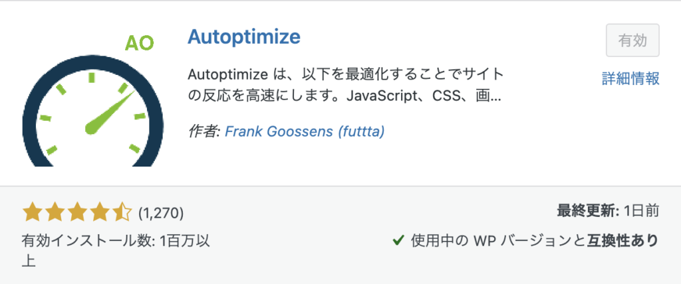Screen dimensions: 681x284
Task: Click the 有効 button
Action: 632,40
